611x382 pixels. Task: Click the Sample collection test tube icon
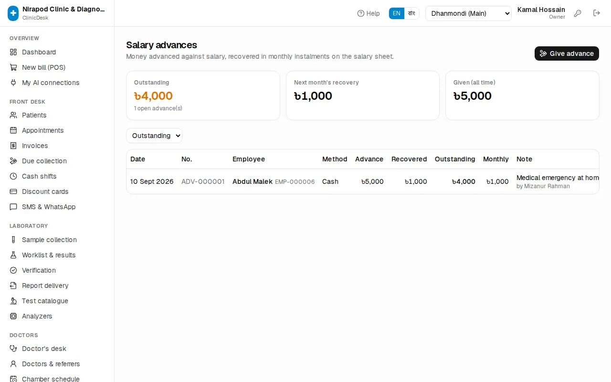click(13, 240)
